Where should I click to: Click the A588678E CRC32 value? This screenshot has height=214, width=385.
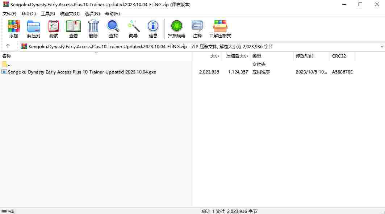coord(342,72)
